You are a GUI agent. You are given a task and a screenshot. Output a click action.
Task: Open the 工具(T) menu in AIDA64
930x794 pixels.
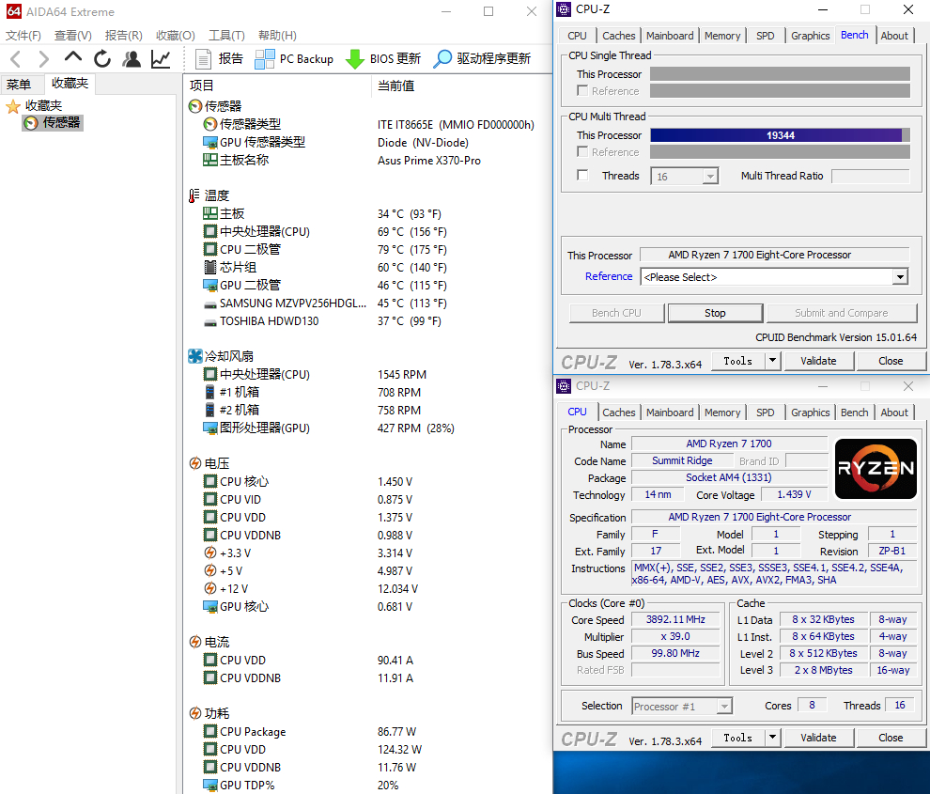point(225,36)
